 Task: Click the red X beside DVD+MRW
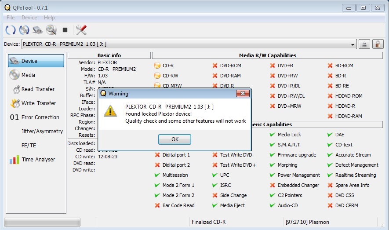[273, 106]
